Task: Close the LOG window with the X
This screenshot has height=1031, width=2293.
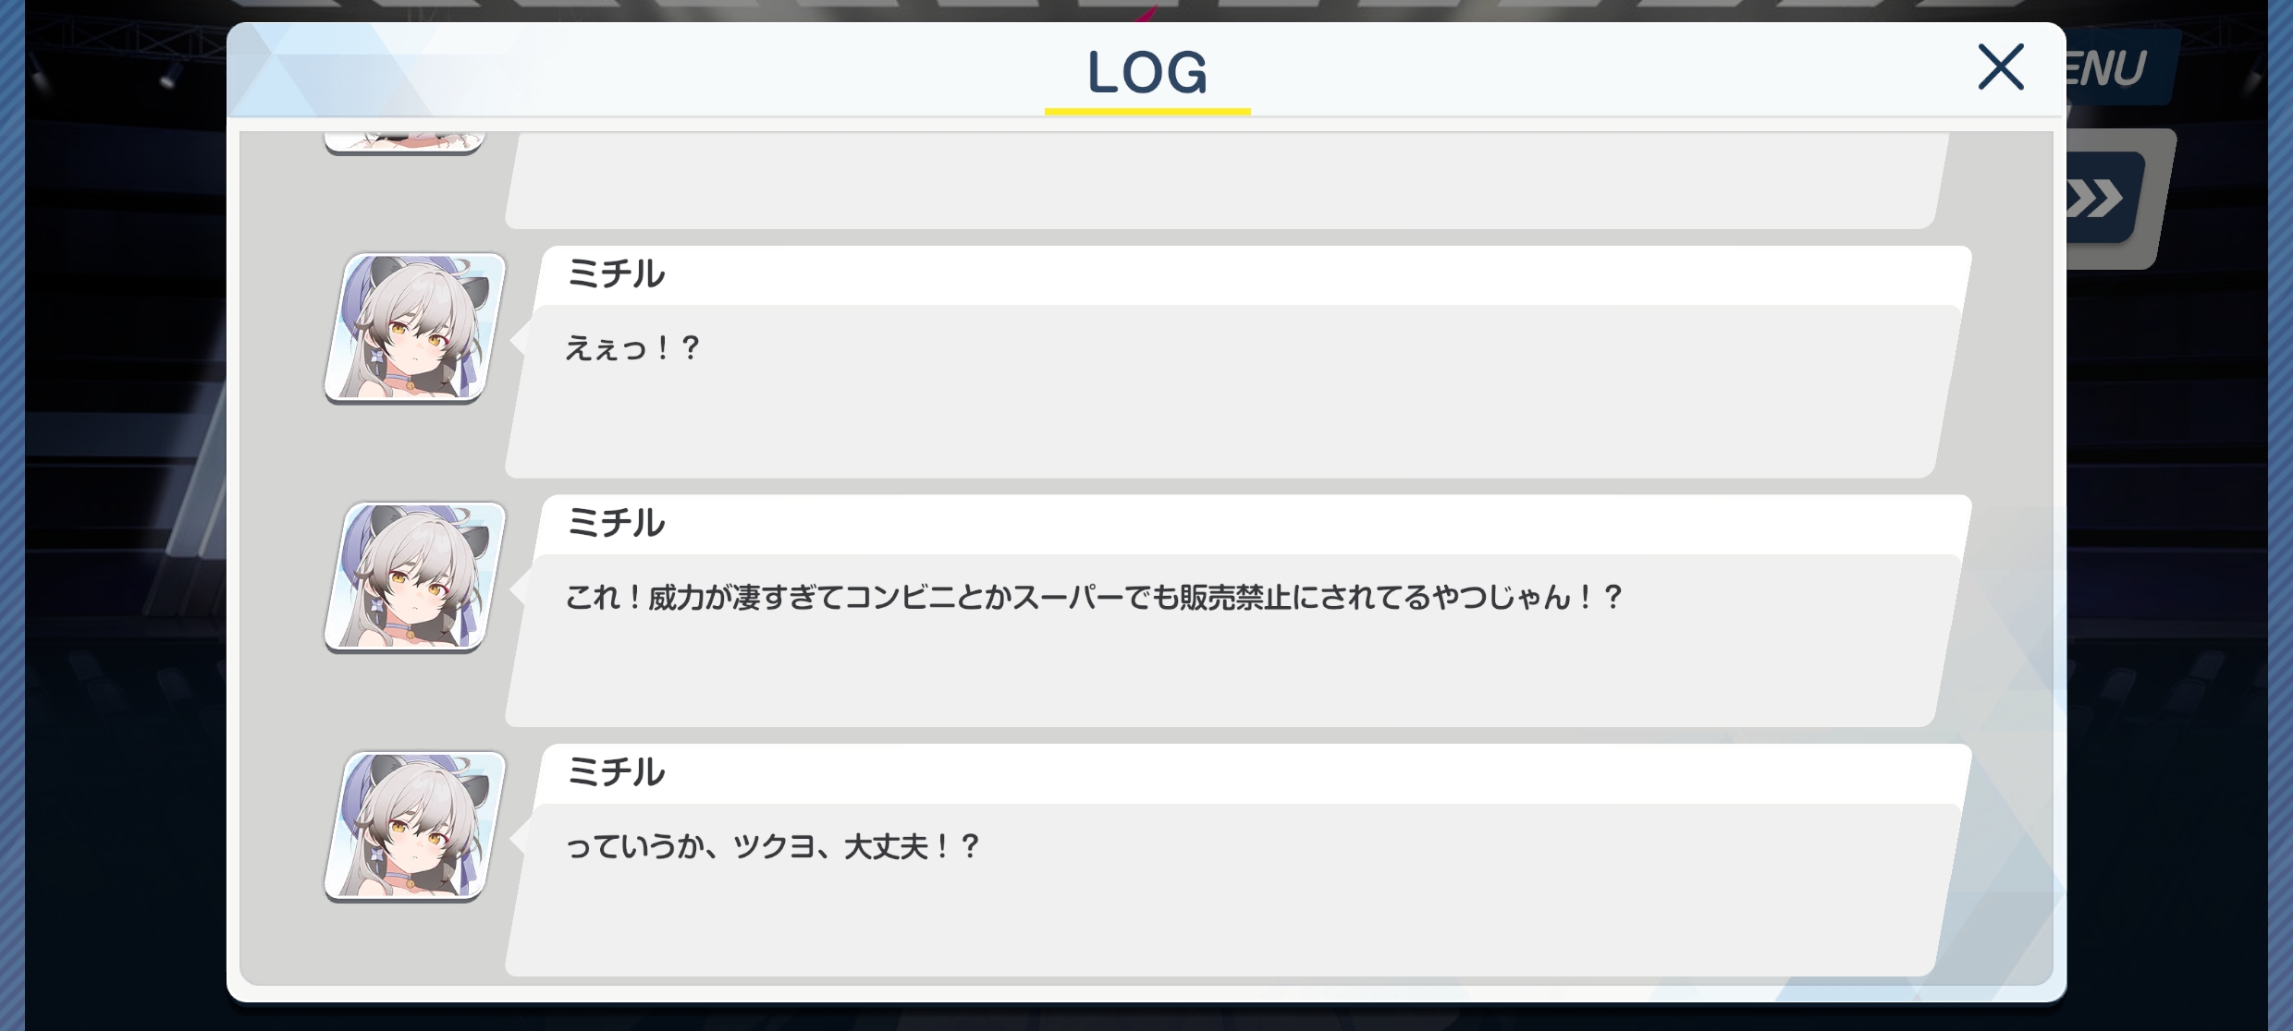Action: click(2001, 67)
